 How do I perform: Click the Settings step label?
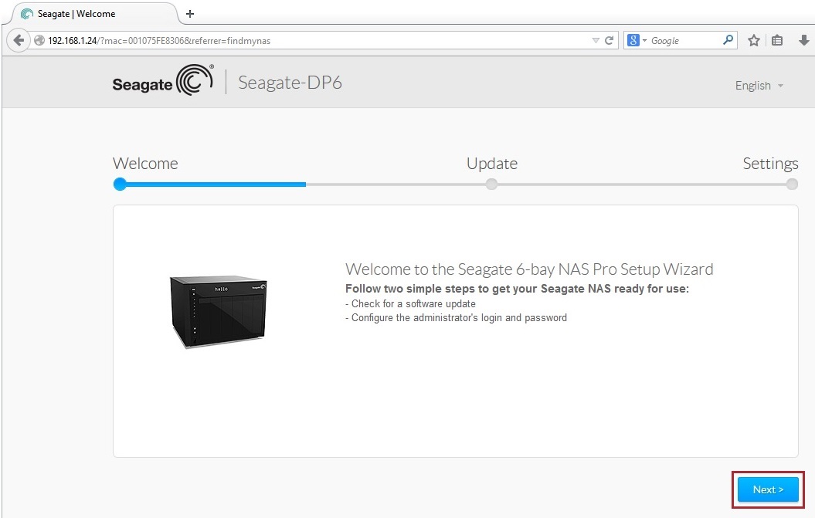coord(770,164)
